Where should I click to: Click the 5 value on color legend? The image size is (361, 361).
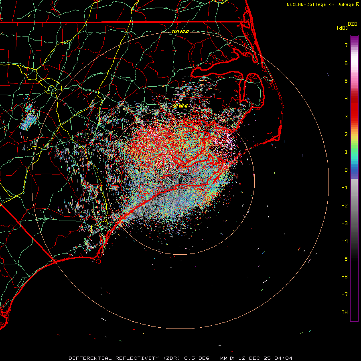346,81
